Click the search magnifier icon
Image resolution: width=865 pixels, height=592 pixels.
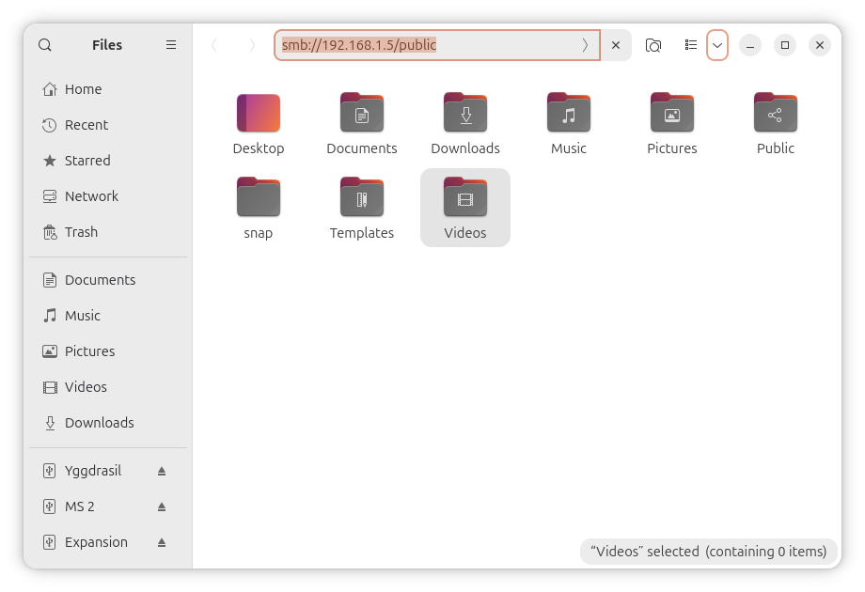[x=45, y=45]
